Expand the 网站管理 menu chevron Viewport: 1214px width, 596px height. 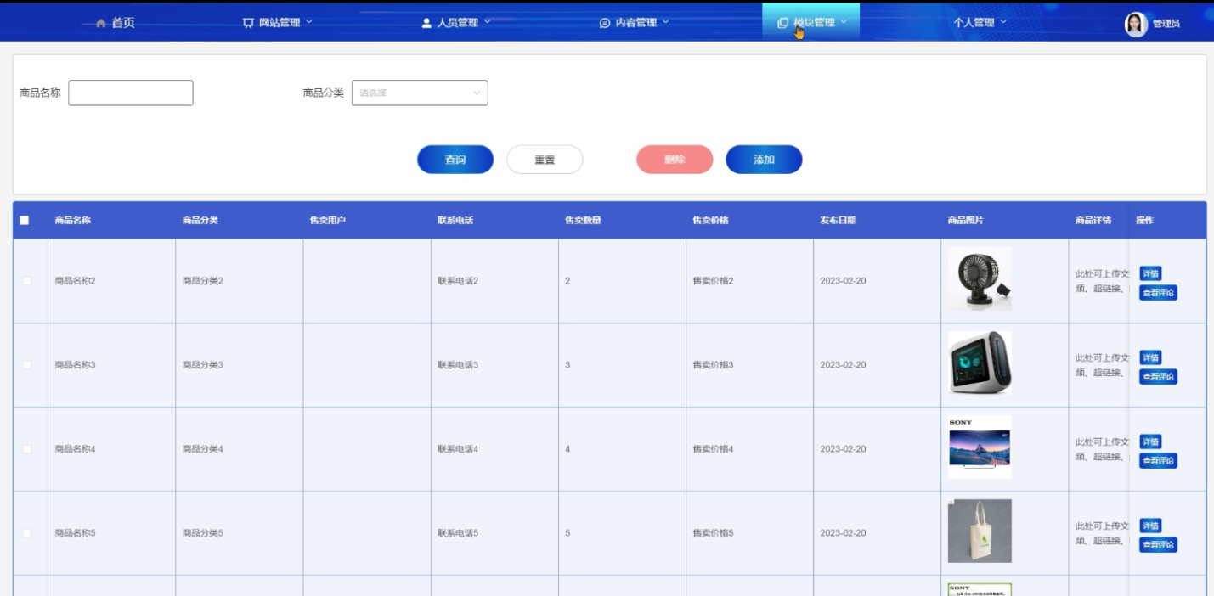(x=308, y=22)
